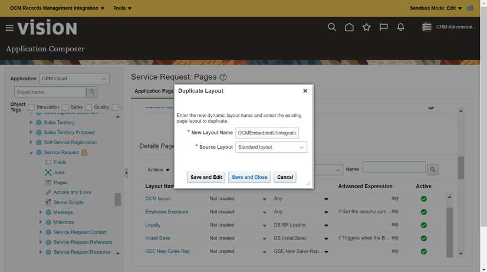
Task: Open role dropdown for OCM layout row
Action: pos(326,199)
